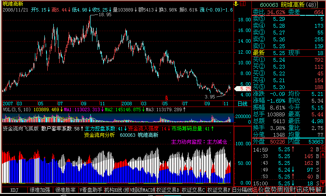Switch to the 很准加强 indicator tab

40,190
